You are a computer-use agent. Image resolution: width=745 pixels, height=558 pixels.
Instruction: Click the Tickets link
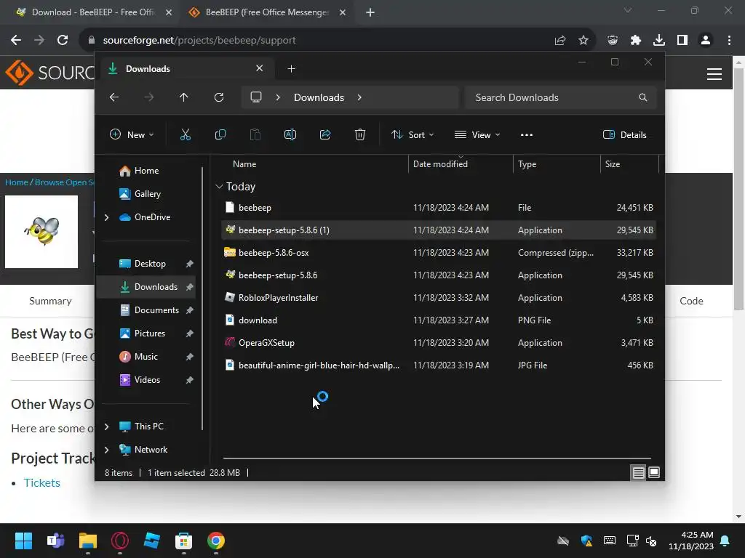41,482
